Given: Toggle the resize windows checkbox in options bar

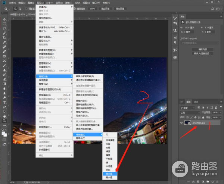Looking at the screenshot, I should coord(27,9).
